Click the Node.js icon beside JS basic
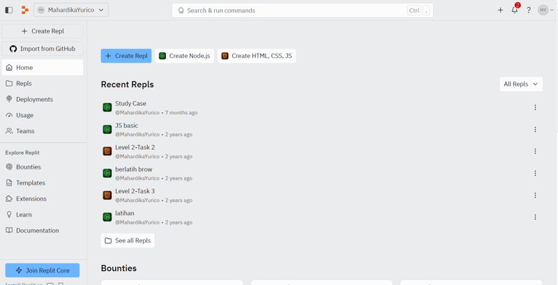Viewport: 558px width, 285px height. [x=107, y=130]
